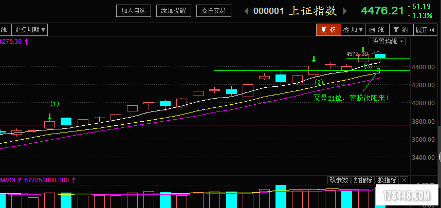The height and width of the screenshot is (208, 441).
Task: Toggle the 复权 button
Action: pos(329,30)
